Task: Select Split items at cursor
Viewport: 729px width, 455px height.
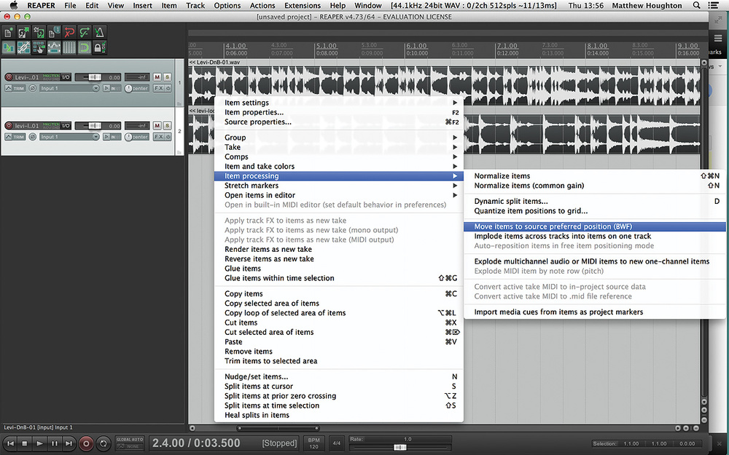Action: [339, 387]
